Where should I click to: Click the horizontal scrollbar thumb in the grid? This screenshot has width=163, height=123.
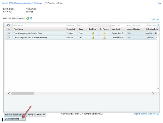[x=22, y=94]
